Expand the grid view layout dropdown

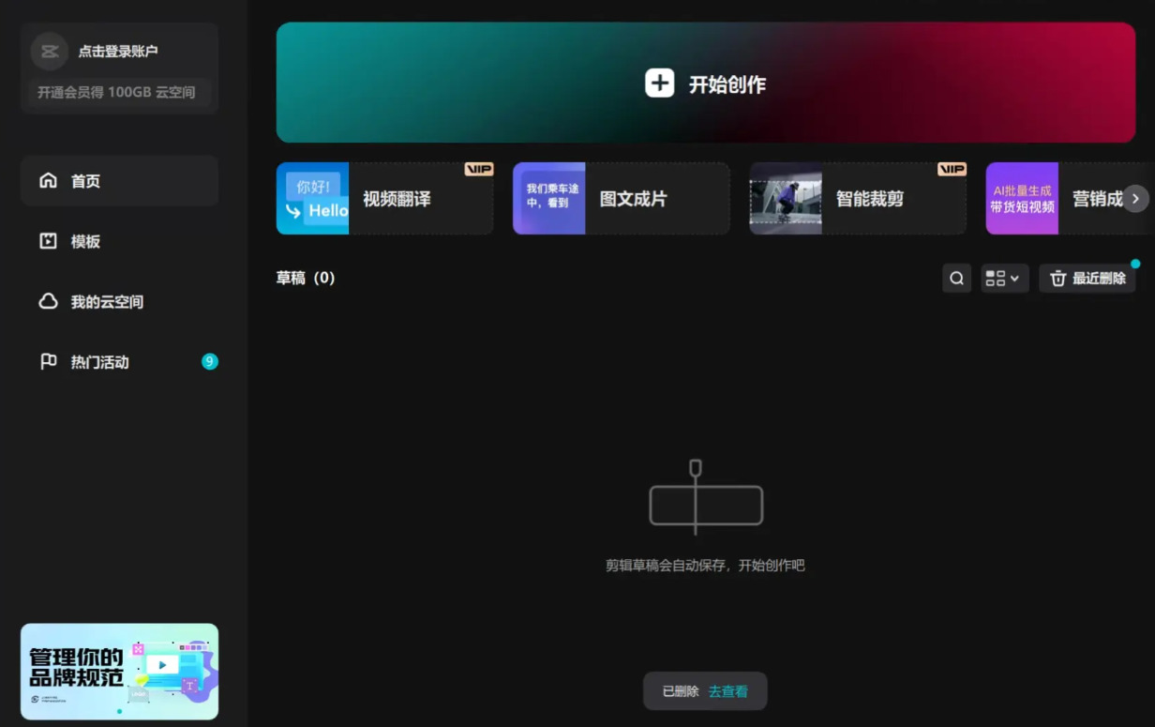click(x=1005, y=279)
